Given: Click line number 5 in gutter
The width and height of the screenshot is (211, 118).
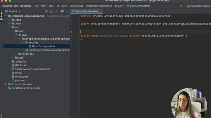Looking at the screenshot, I should tap(72, 32).
